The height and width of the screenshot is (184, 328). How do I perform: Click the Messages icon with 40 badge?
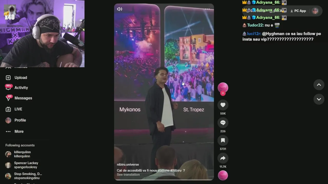[9, 98]
